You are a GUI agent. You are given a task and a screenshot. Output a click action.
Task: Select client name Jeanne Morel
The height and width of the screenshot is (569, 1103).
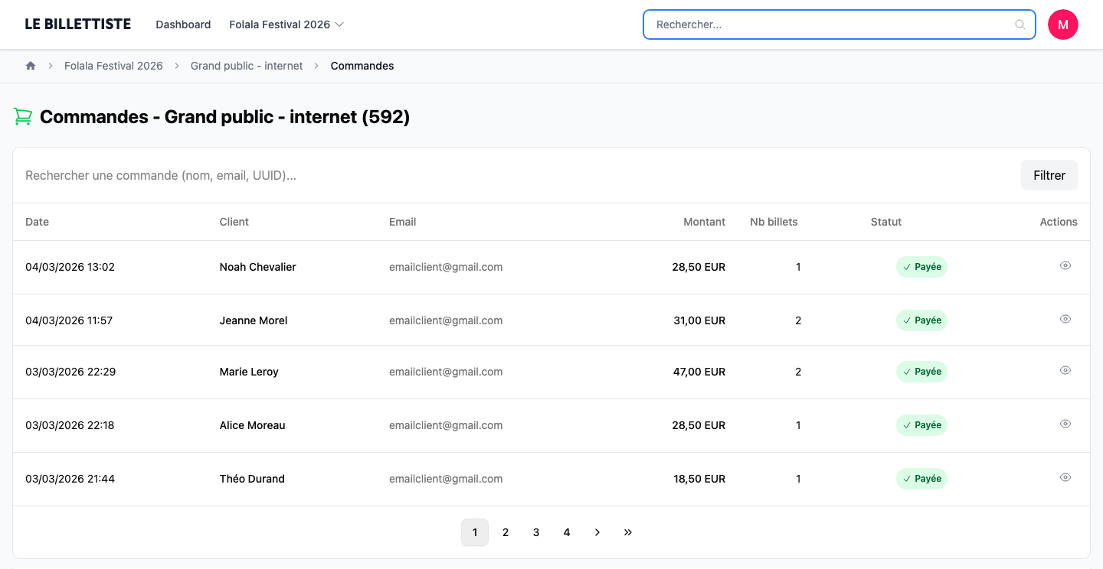254,320
